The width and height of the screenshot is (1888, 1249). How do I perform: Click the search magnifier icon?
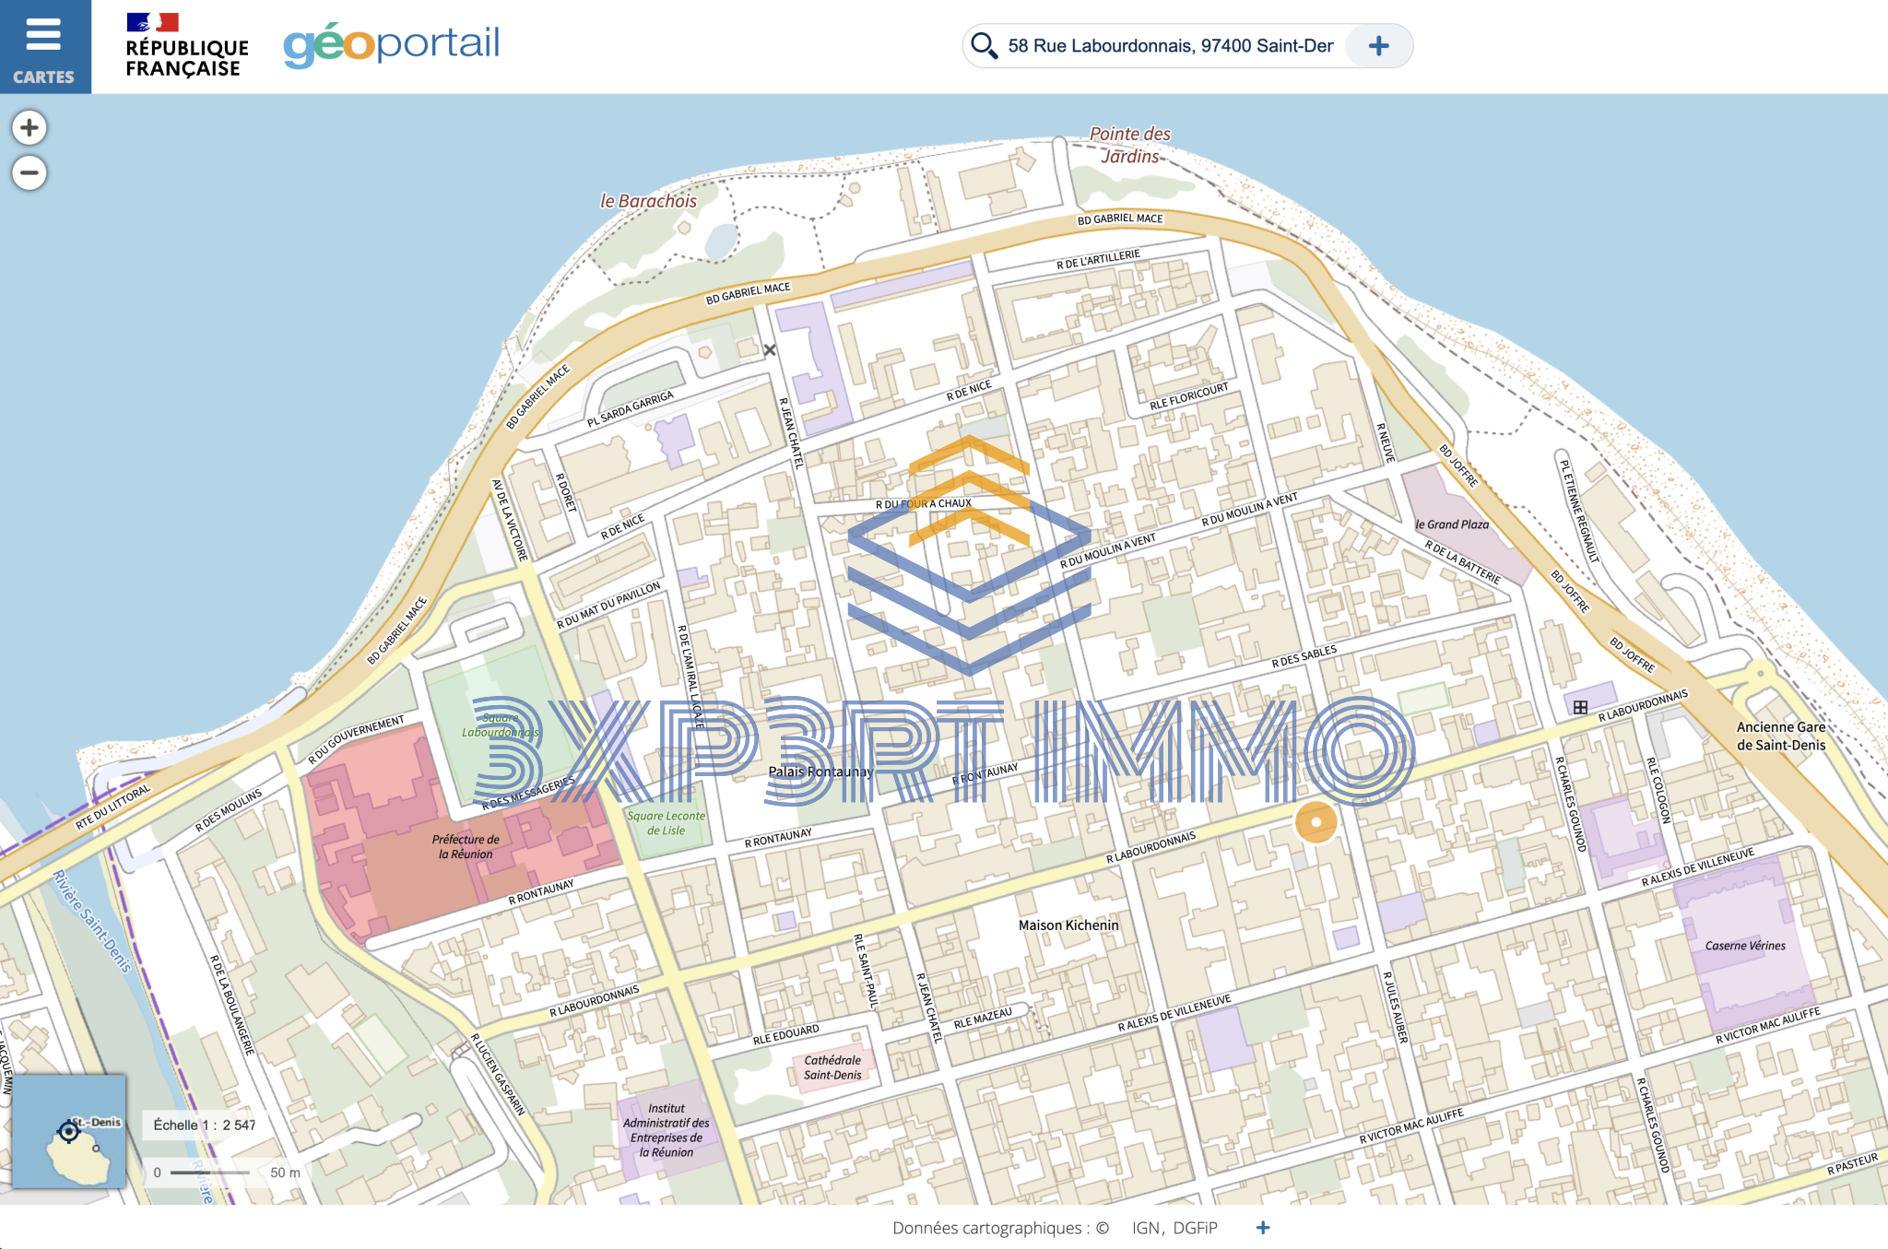coord(984,45)
